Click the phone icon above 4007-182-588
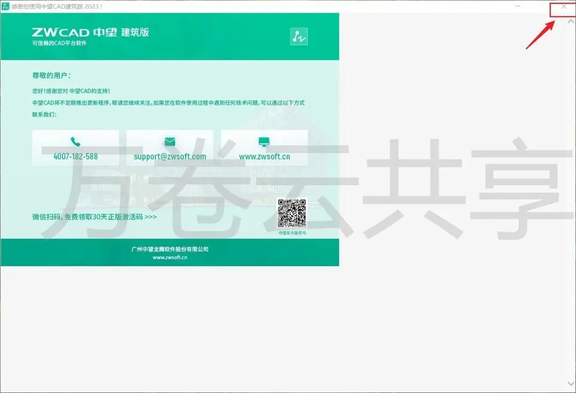The height and width of the screenshot is (393, 576). 75,142
